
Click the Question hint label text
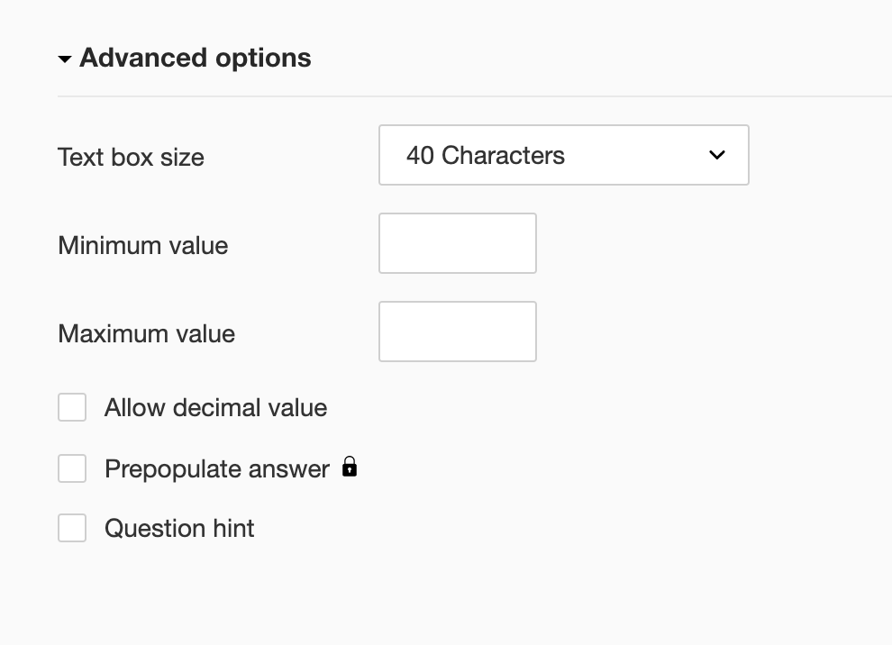[179, 528]
